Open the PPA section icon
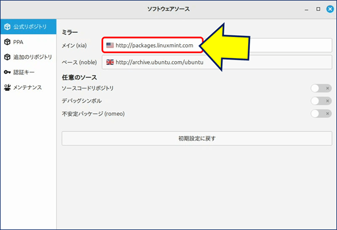This screenshot has width=337, height=230. 7,42
